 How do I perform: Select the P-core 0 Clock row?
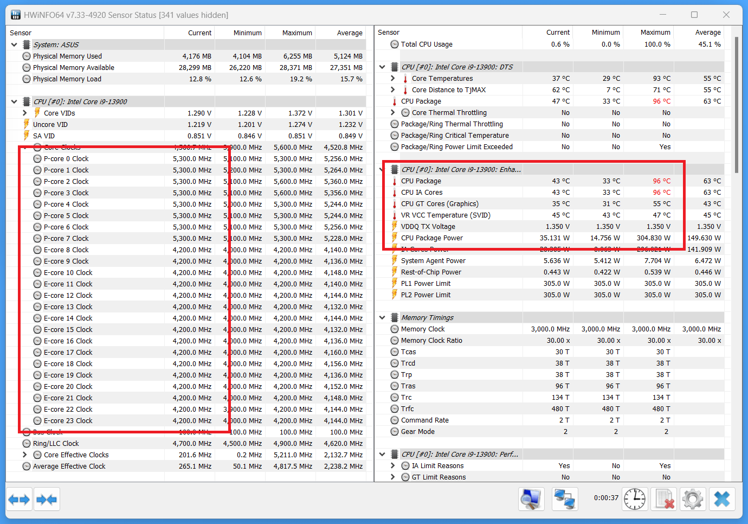186,159
